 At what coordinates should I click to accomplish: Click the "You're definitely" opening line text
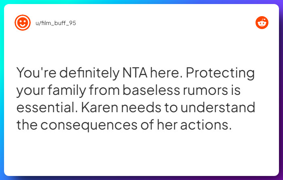[x=68, y=73]
